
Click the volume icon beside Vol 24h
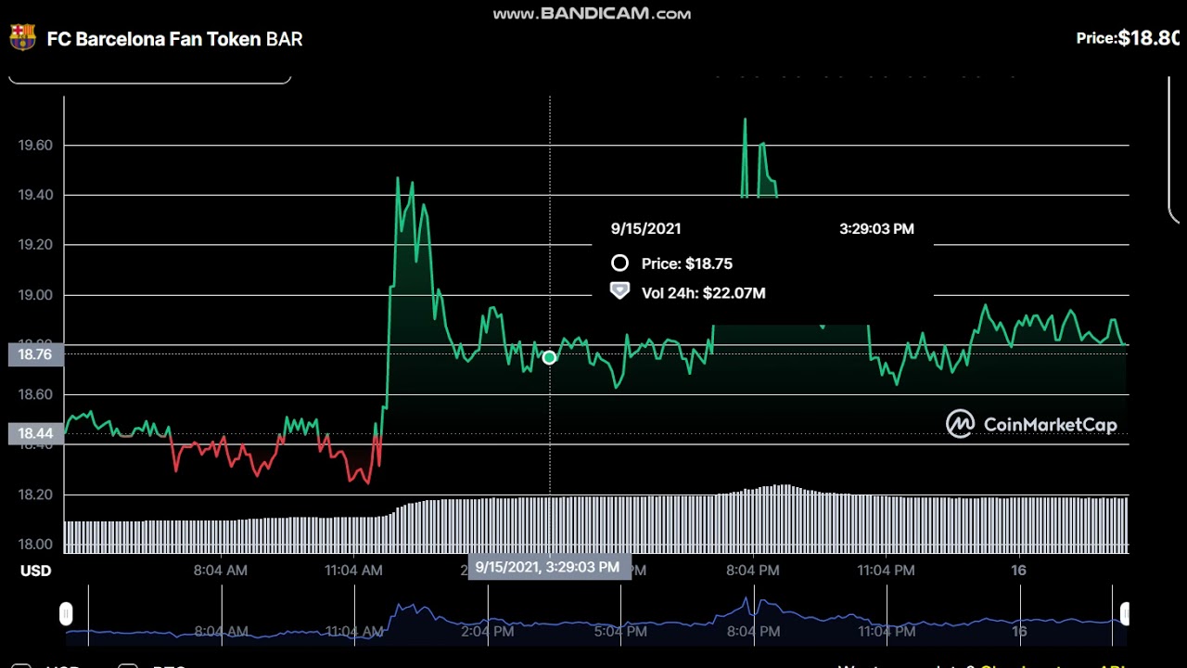pos(619,291)
